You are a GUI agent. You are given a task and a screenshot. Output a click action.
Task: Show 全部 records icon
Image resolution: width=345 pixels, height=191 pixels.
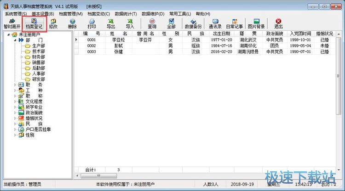tap(171, 23)
